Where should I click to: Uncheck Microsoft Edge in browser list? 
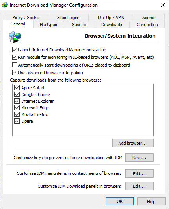(x=17, y=108)
